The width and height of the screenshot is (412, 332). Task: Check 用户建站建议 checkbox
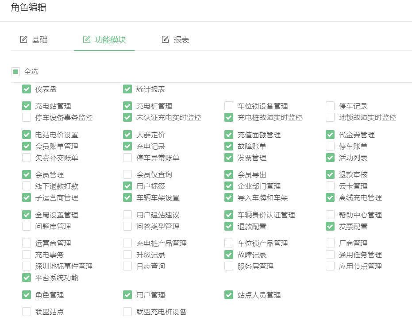tap(127, 215)
